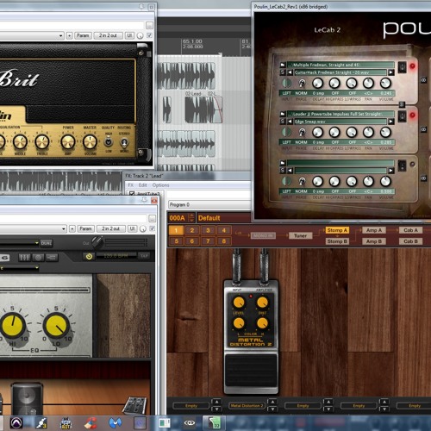This screenshot has width=431, height=431.
Task: Toggle bypass checkbox in Amplitube plugin header
Action: [x=153, y=228]
